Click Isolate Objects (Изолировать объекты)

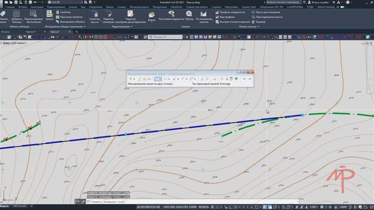[x=70, y=22]
